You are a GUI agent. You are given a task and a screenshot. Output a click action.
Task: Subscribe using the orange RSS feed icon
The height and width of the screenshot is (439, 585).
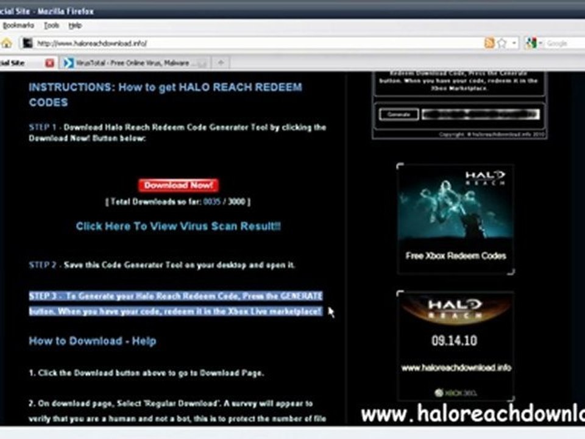point(489,43)
